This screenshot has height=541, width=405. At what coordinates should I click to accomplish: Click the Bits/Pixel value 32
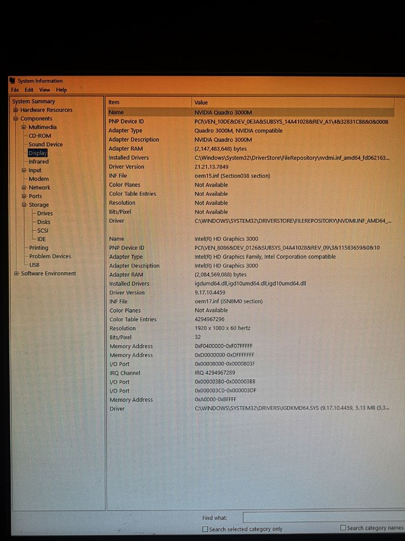(x=197, y=338)
